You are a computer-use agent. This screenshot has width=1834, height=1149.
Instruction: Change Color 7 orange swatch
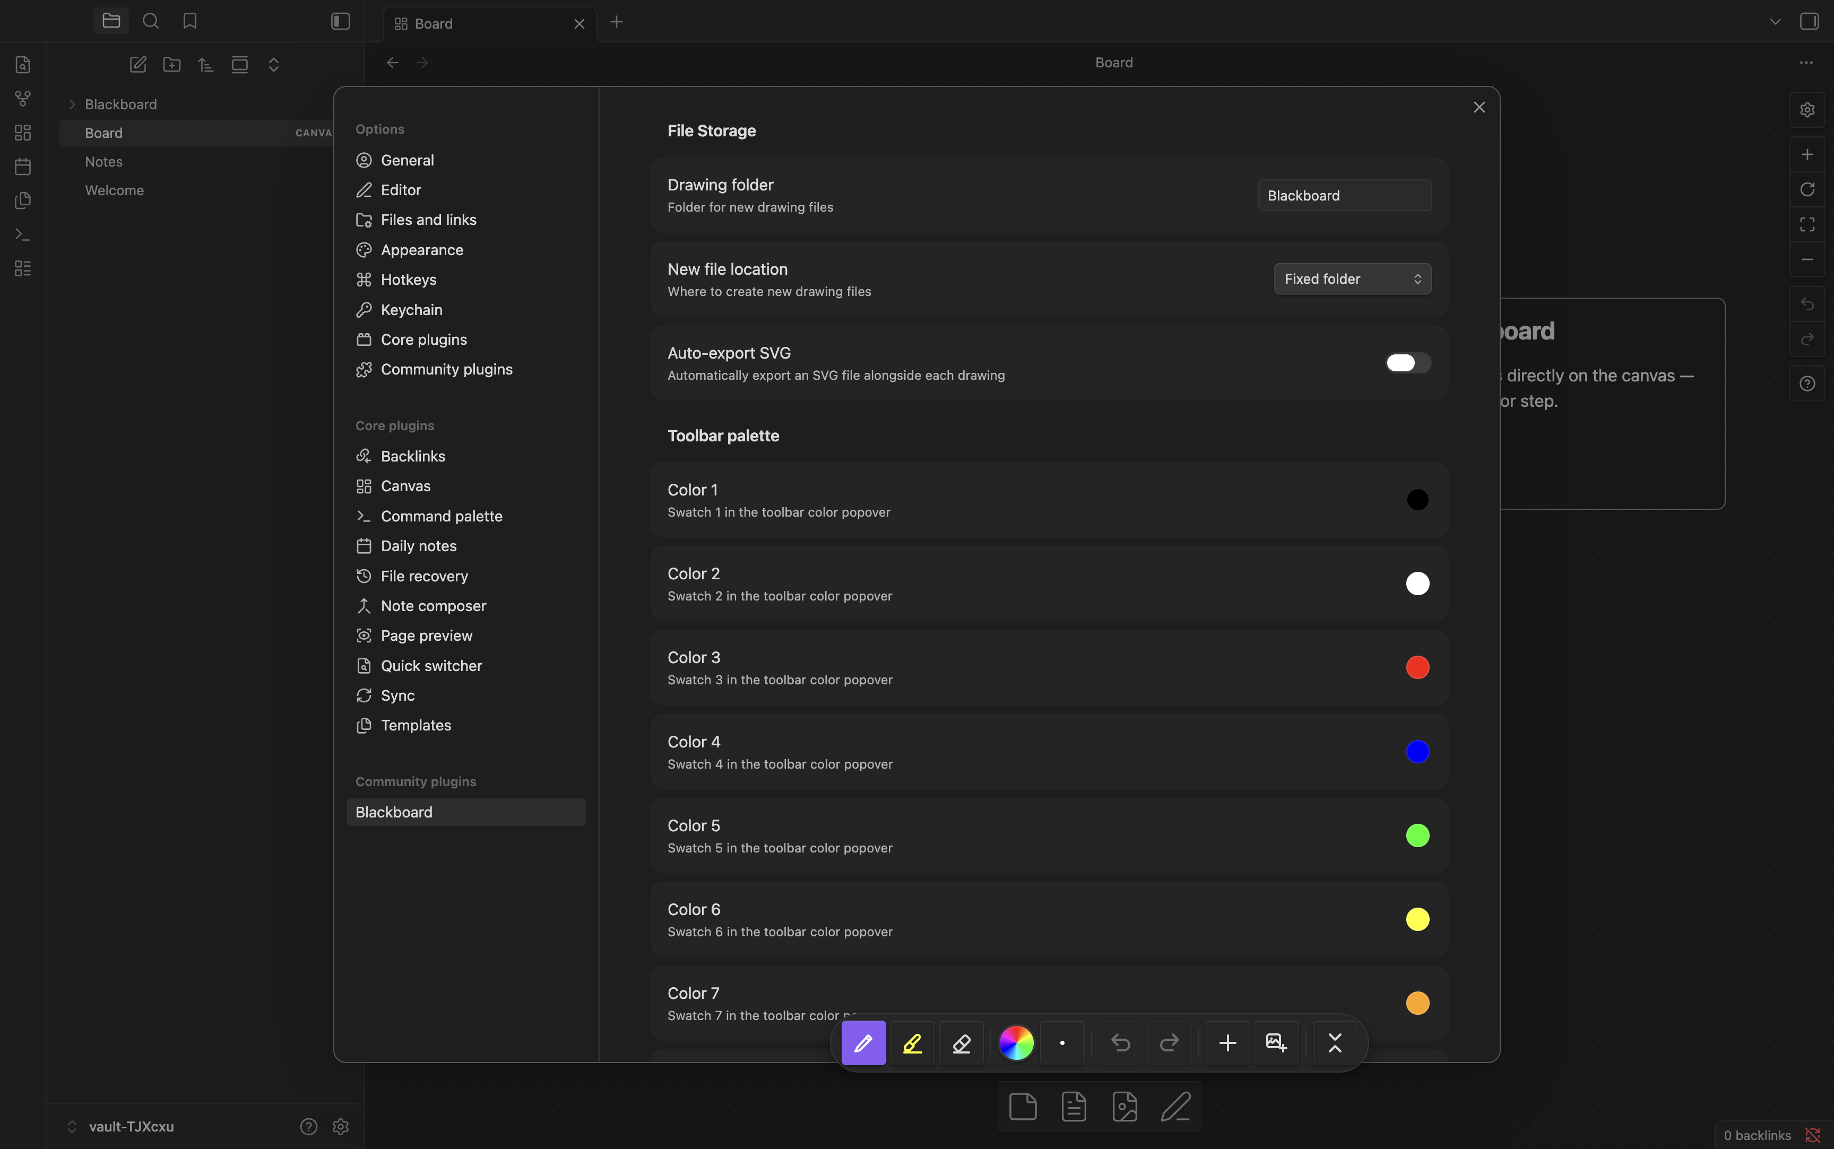[1417, 1003]
